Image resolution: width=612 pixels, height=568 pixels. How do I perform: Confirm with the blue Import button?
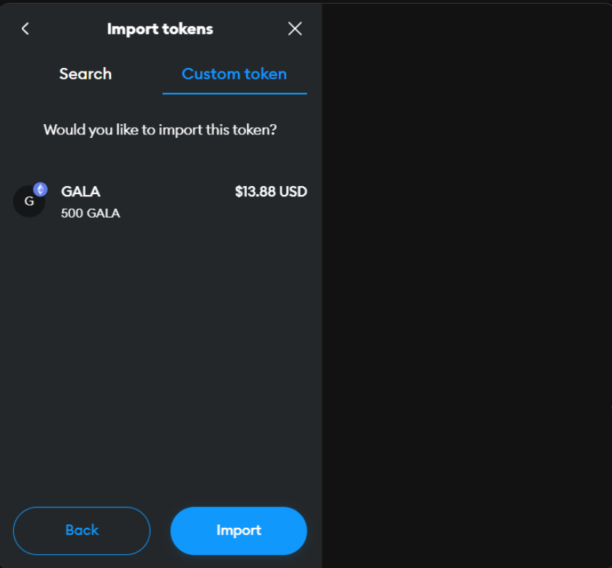click(x=239, y=531)
